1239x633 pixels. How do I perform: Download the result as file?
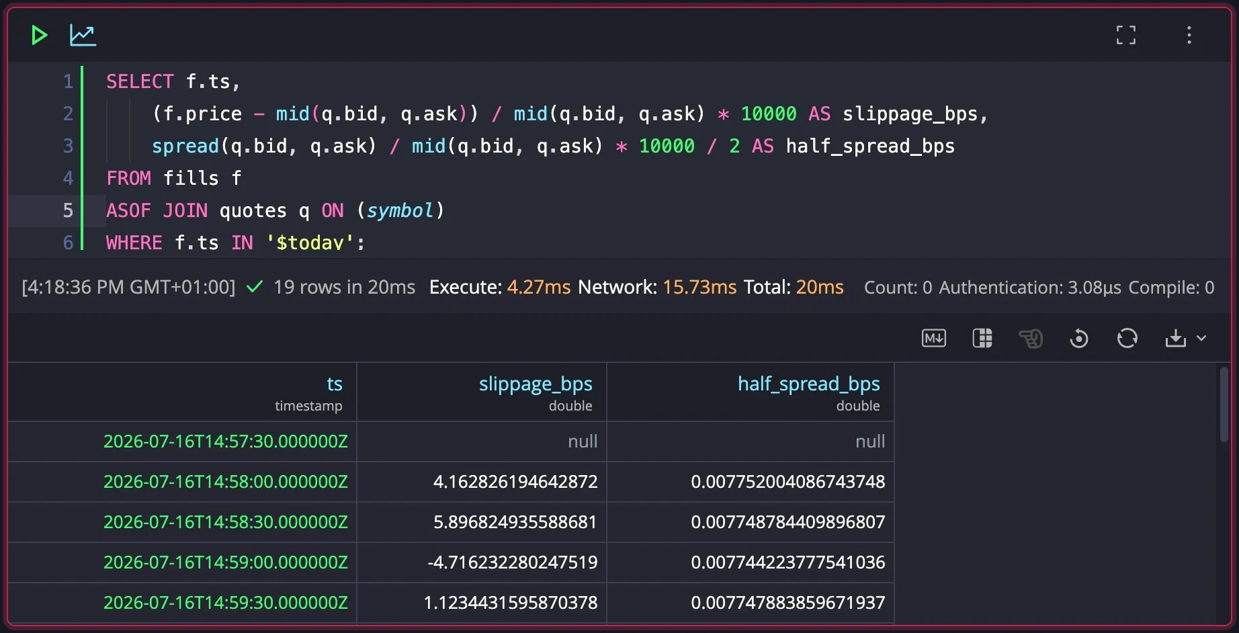click(x=1175, y=338)
